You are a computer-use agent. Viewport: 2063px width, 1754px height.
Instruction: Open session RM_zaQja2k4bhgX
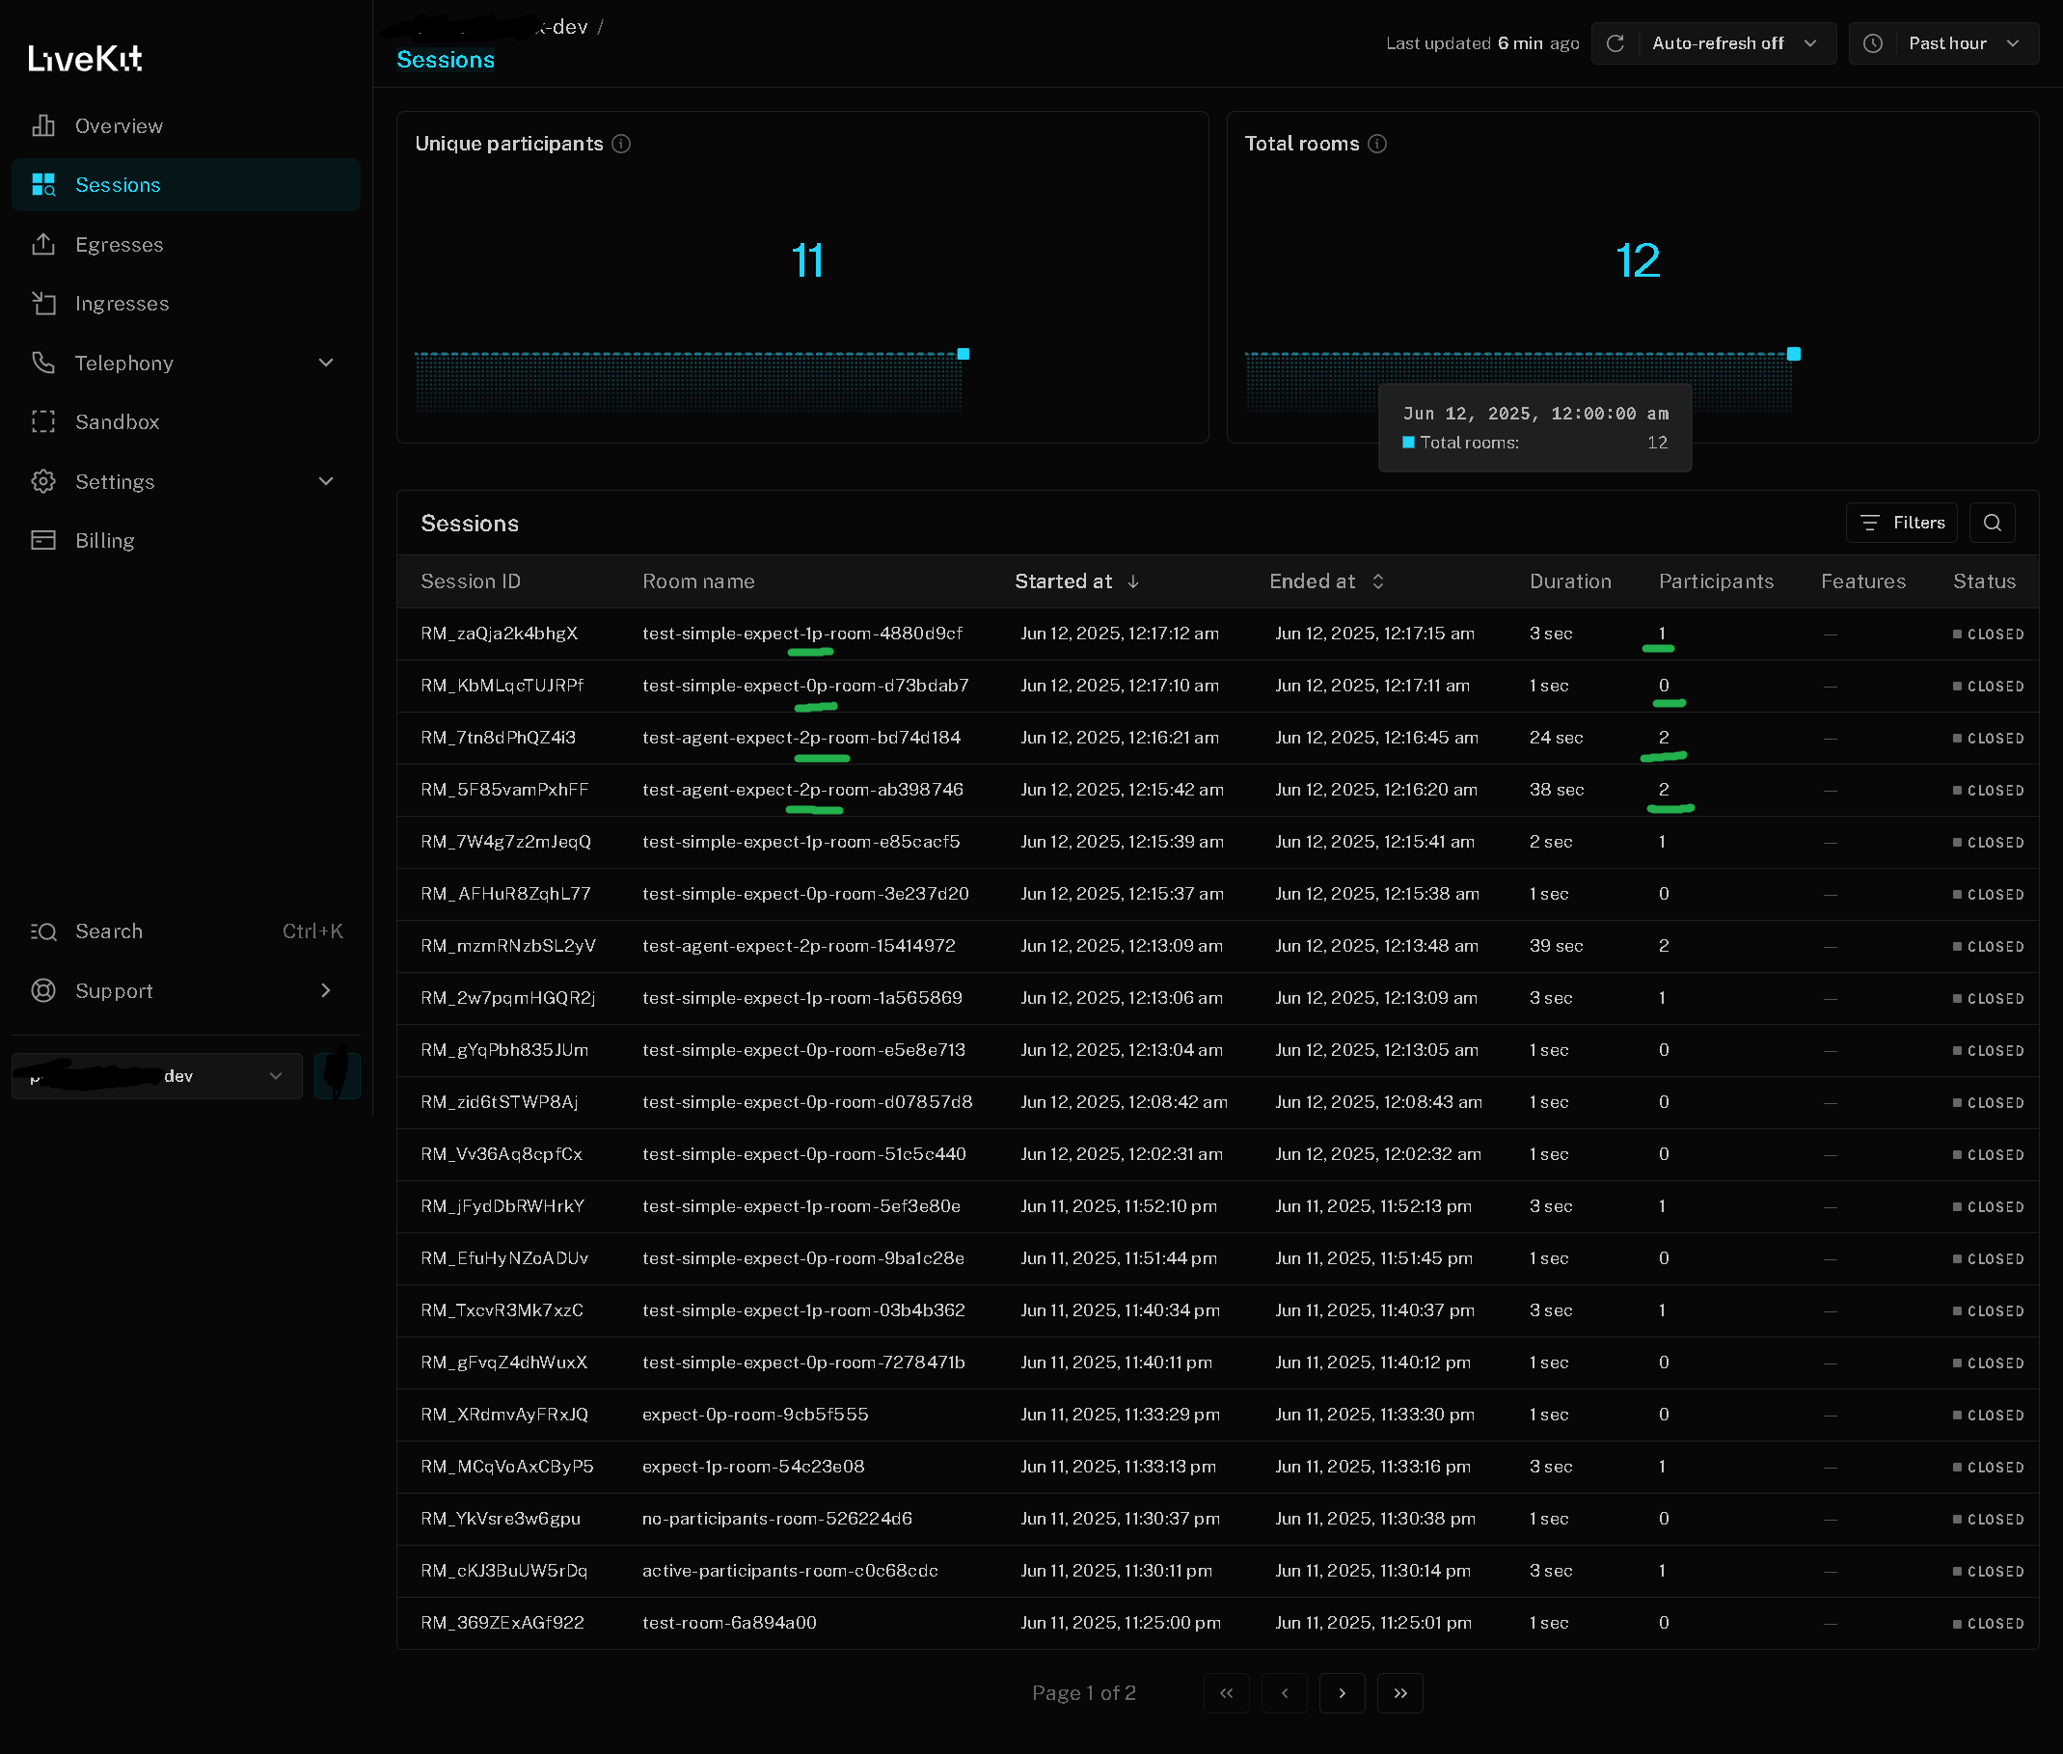[x=500, y=634]
